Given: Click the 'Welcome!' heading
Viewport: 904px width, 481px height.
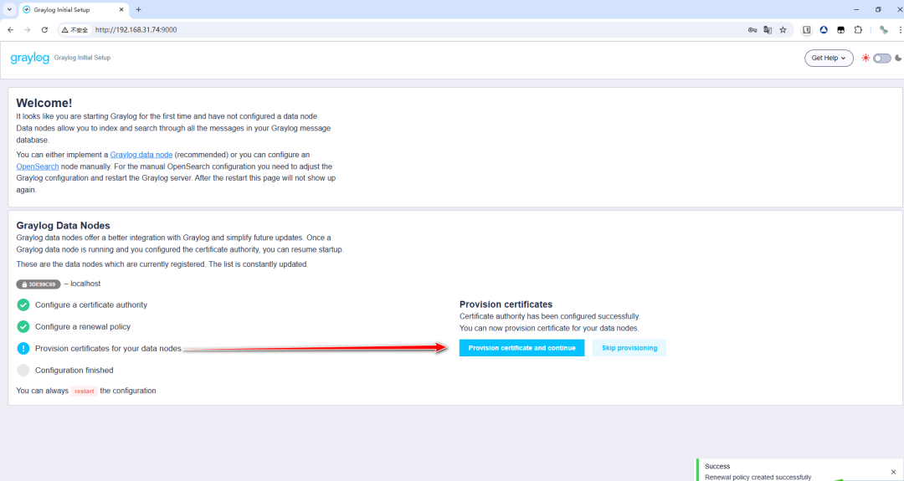Looking at the screenshot, I should 44,103.
